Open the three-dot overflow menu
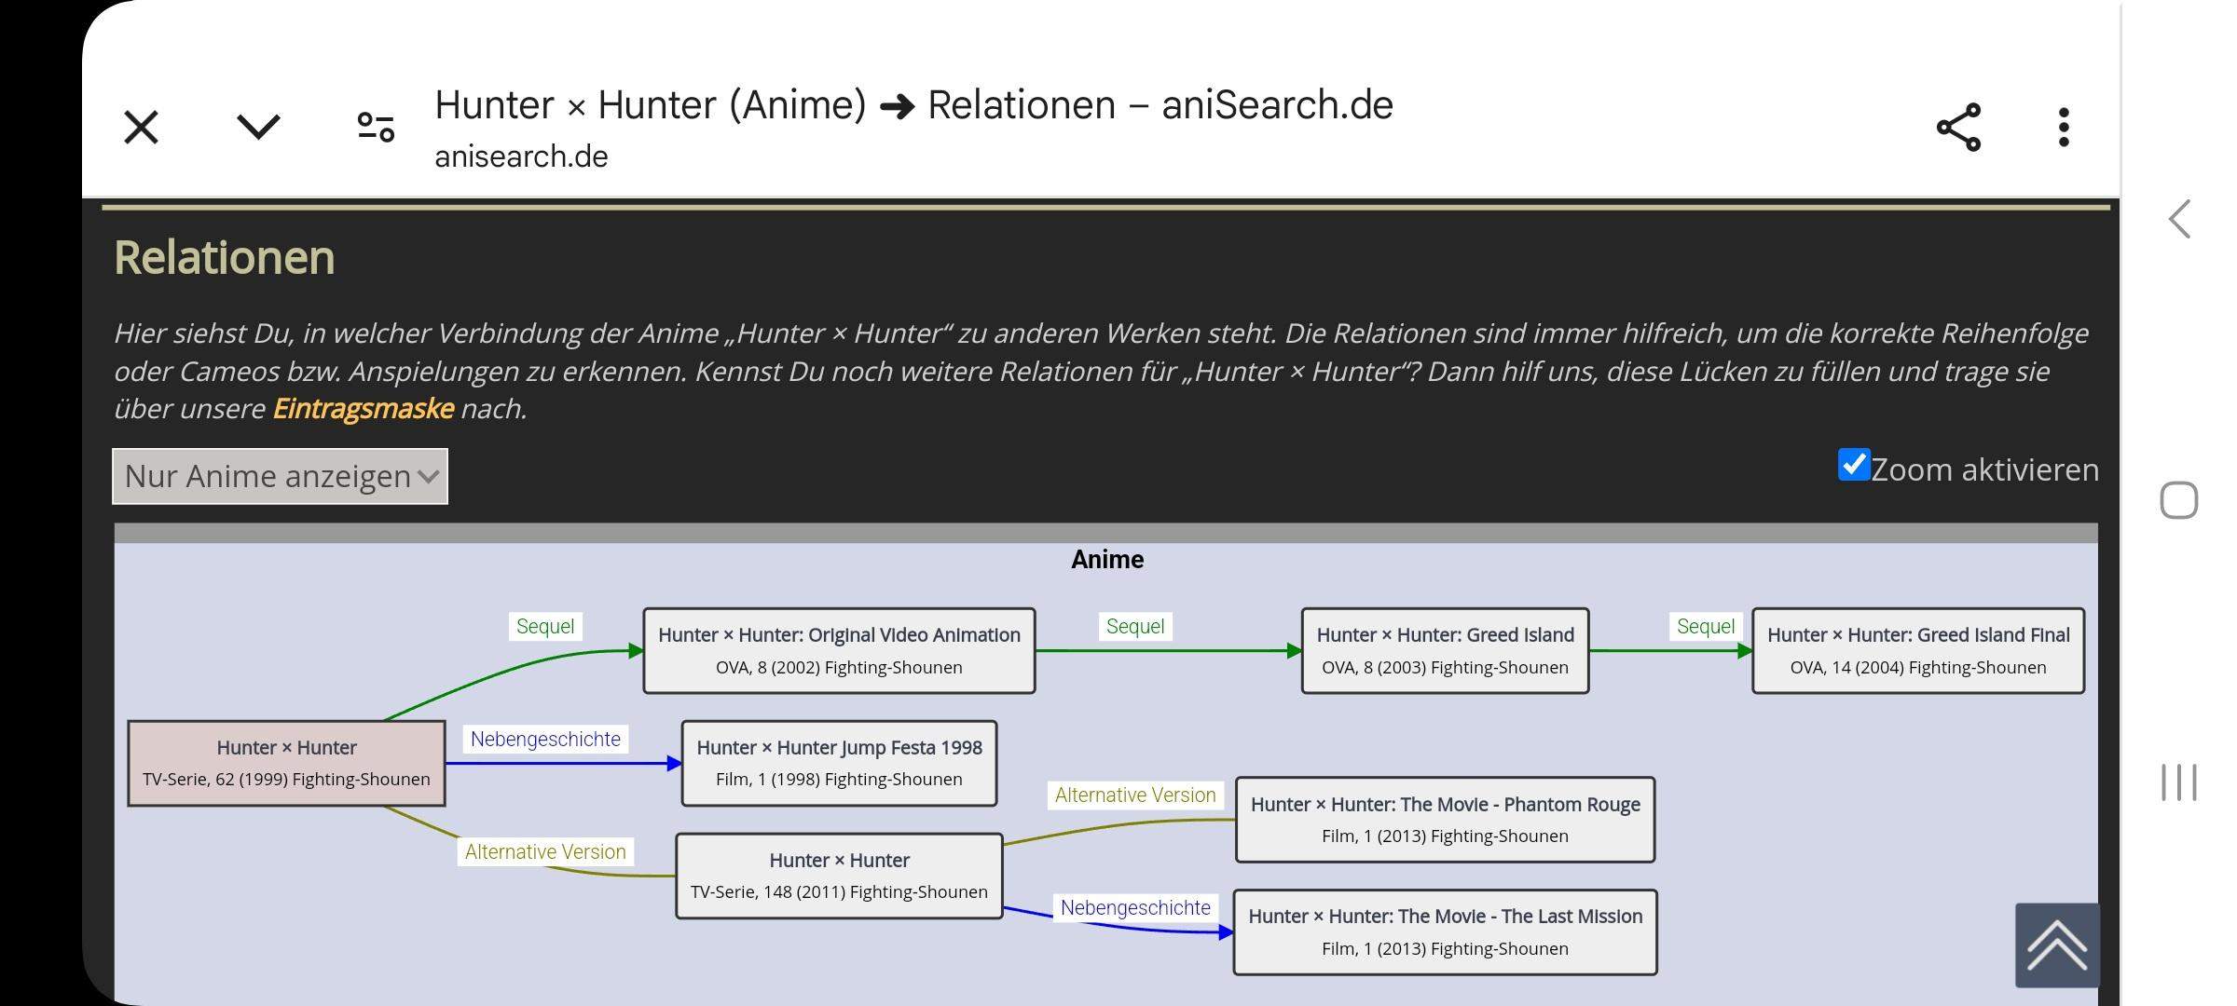The image size is (2237, 1006). (x=2064, y=128)
